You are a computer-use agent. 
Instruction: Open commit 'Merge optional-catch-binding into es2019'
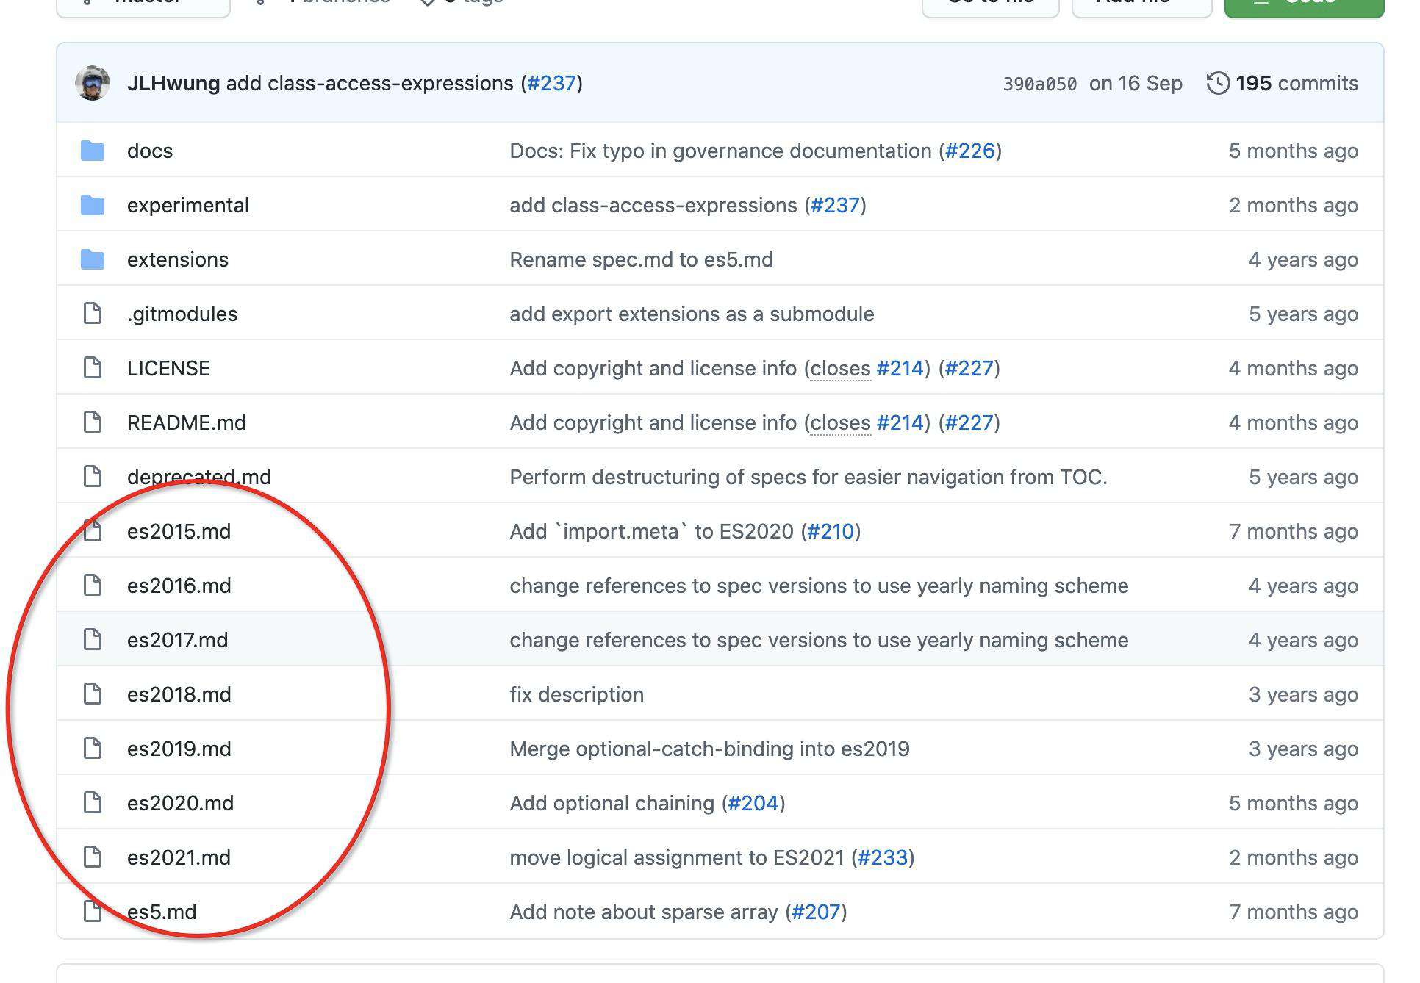(710, 749)
